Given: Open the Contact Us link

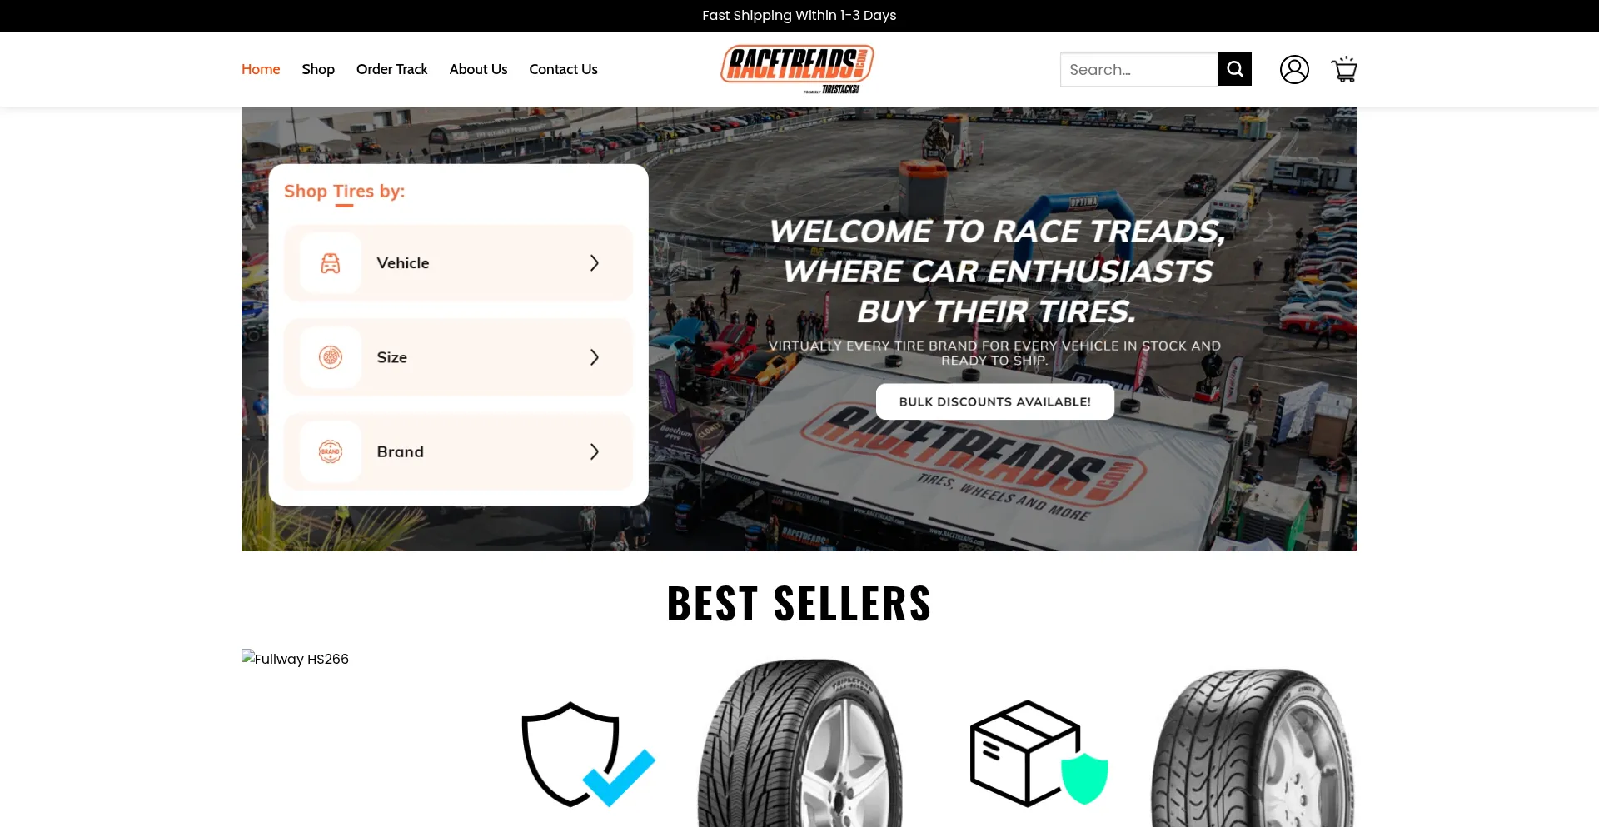Looking at the screenshot, I should [563, 69].
